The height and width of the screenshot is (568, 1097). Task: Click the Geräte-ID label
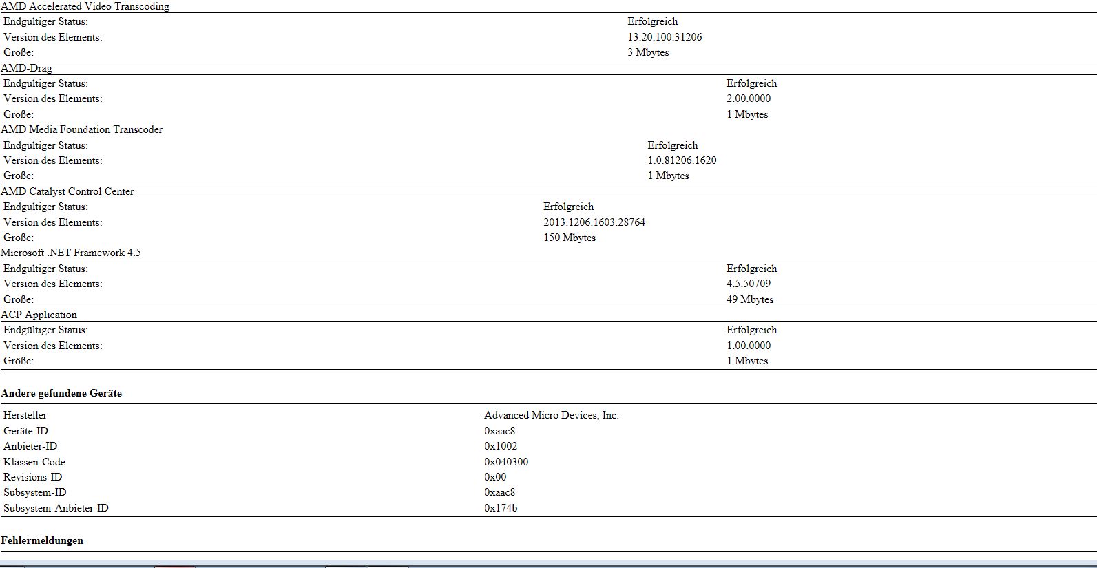25,431
